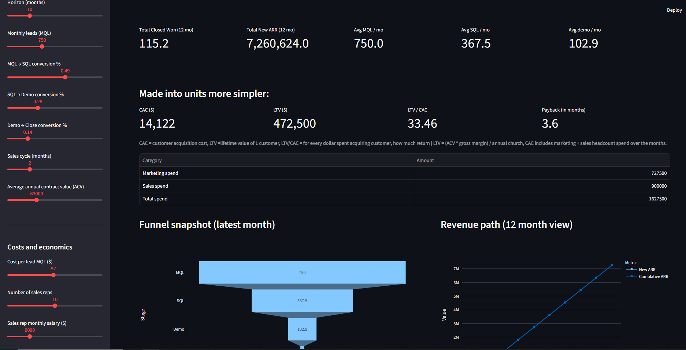
Task: Click the Sales rep monthly salary slider handle
Action: (30, 336)
